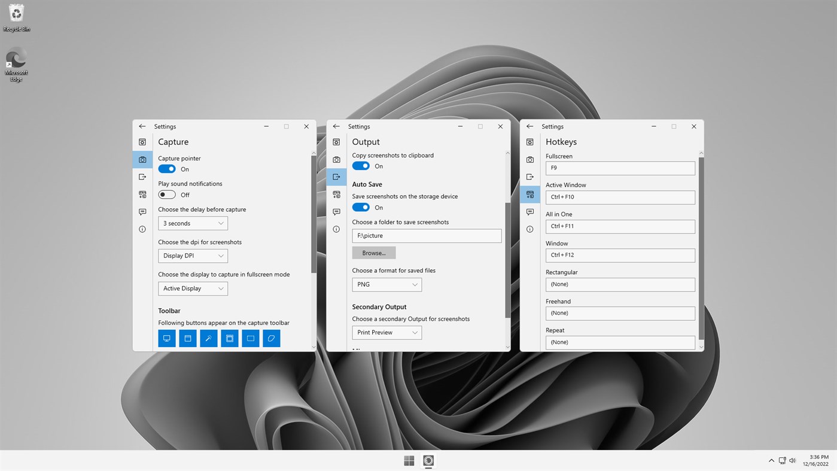Click the Browse button for screenshot folder

point(373,252)
